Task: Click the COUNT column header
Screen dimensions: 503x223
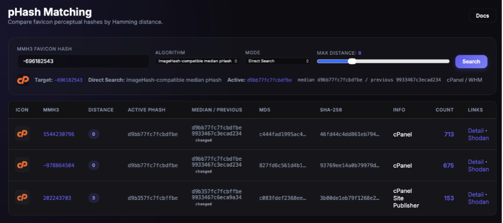Action: [444, 110]
